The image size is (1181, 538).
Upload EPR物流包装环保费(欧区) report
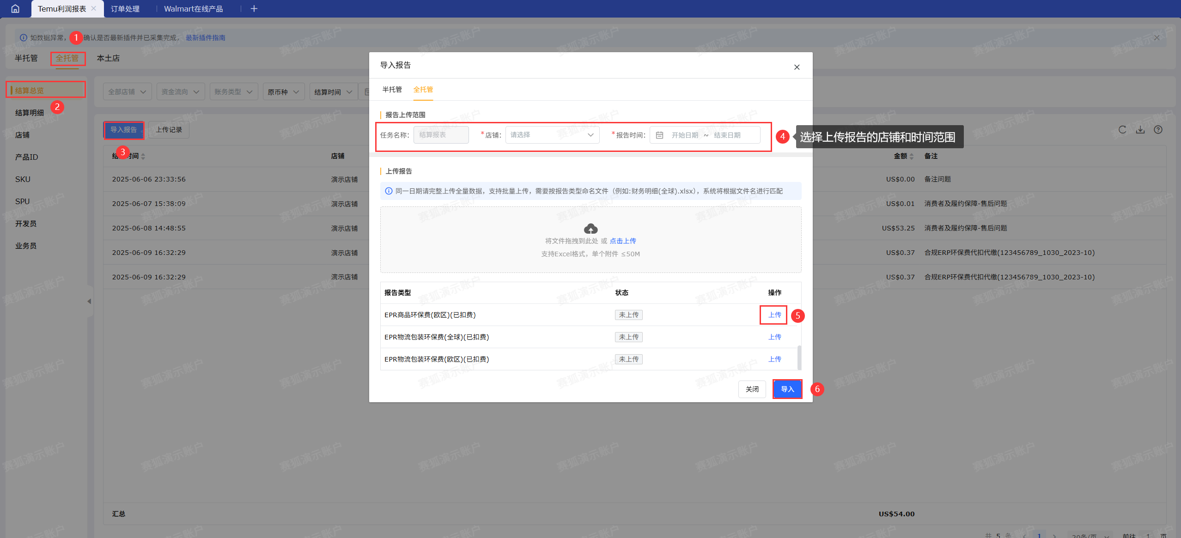coord(774,359)
